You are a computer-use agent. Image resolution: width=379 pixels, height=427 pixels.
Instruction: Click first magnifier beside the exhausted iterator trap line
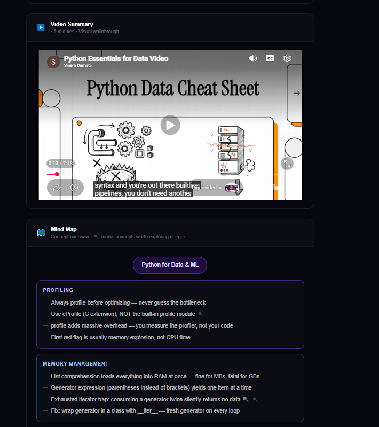(x=246, y=399)
